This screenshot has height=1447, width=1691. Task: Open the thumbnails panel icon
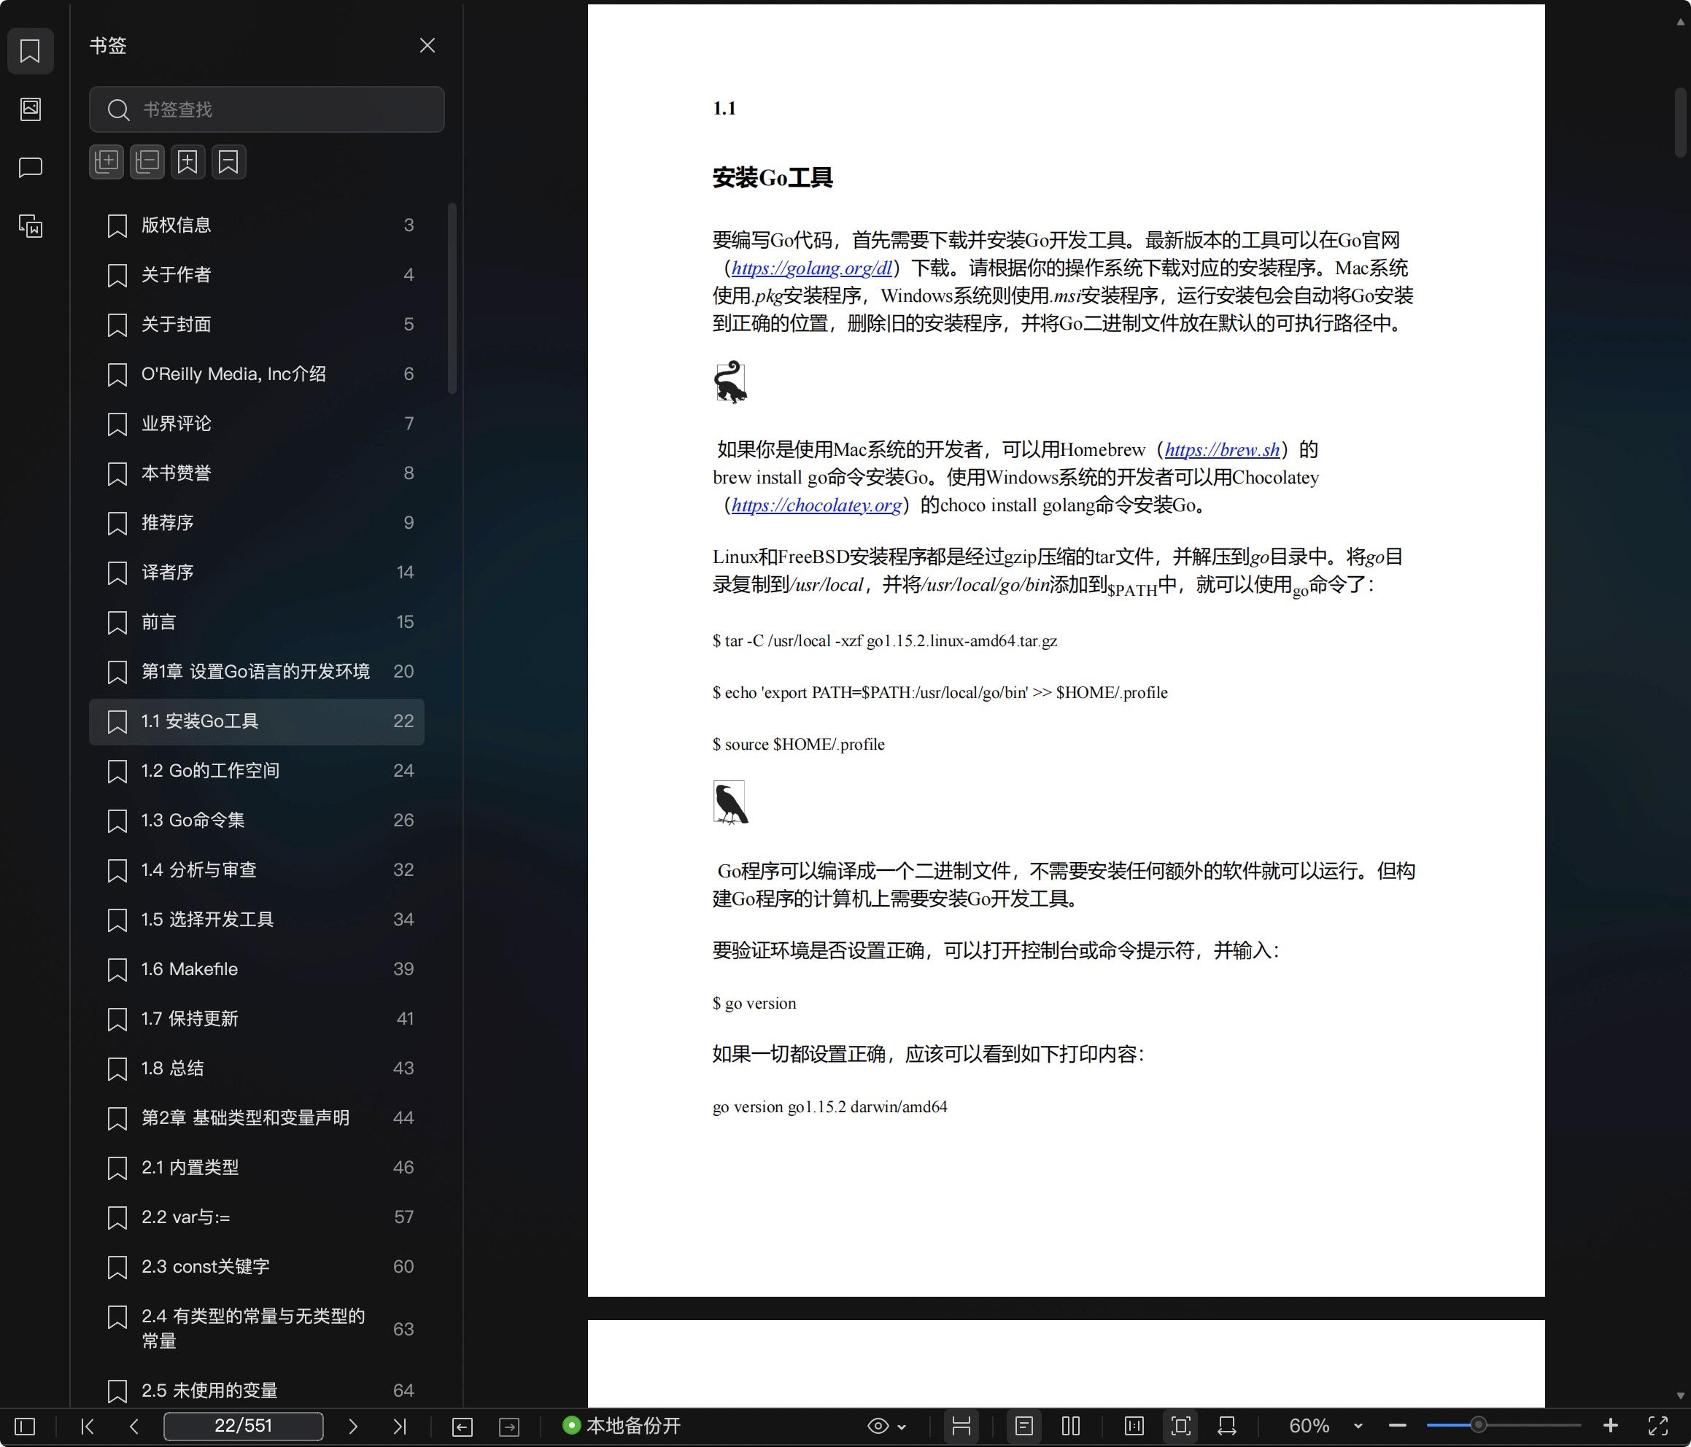coord(30,109)
